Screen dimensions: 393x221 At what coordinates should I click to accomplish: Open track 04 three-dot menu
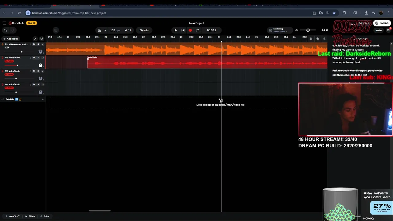30,84
